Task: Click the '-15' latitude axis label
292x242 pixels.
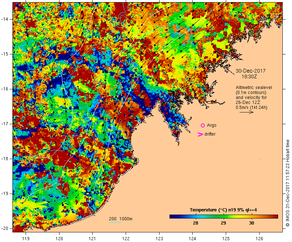Action: click(5, 54)
